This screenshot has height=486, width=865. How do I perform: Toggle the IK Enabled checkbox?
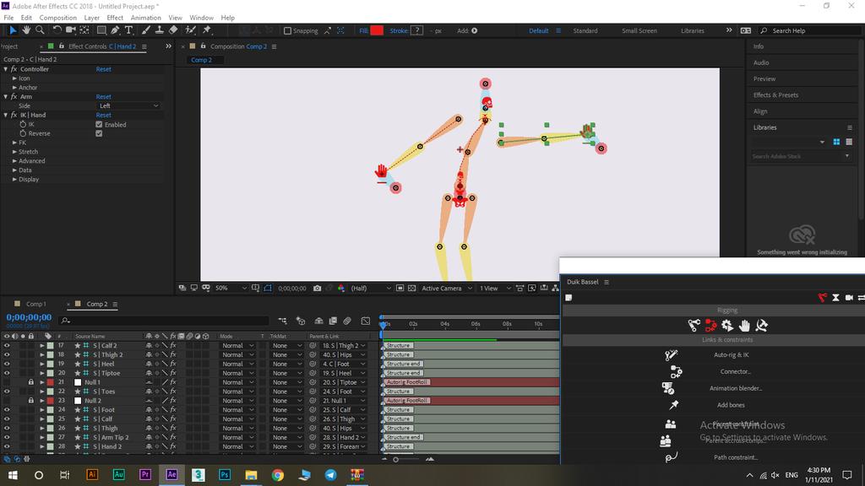pos(99,125)
